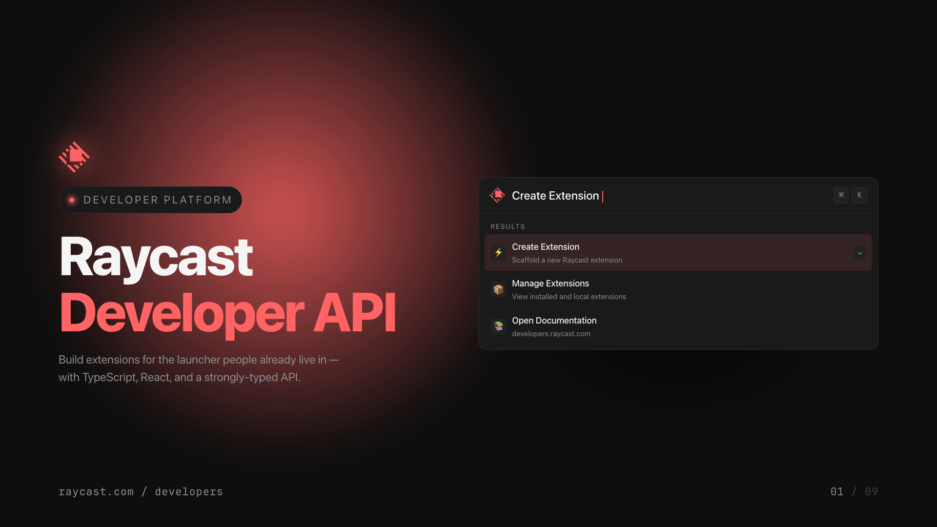Click the Developer Platform badge
Image resolution: width=937 pixels, height=527 pixels.
tap(150, 200)
